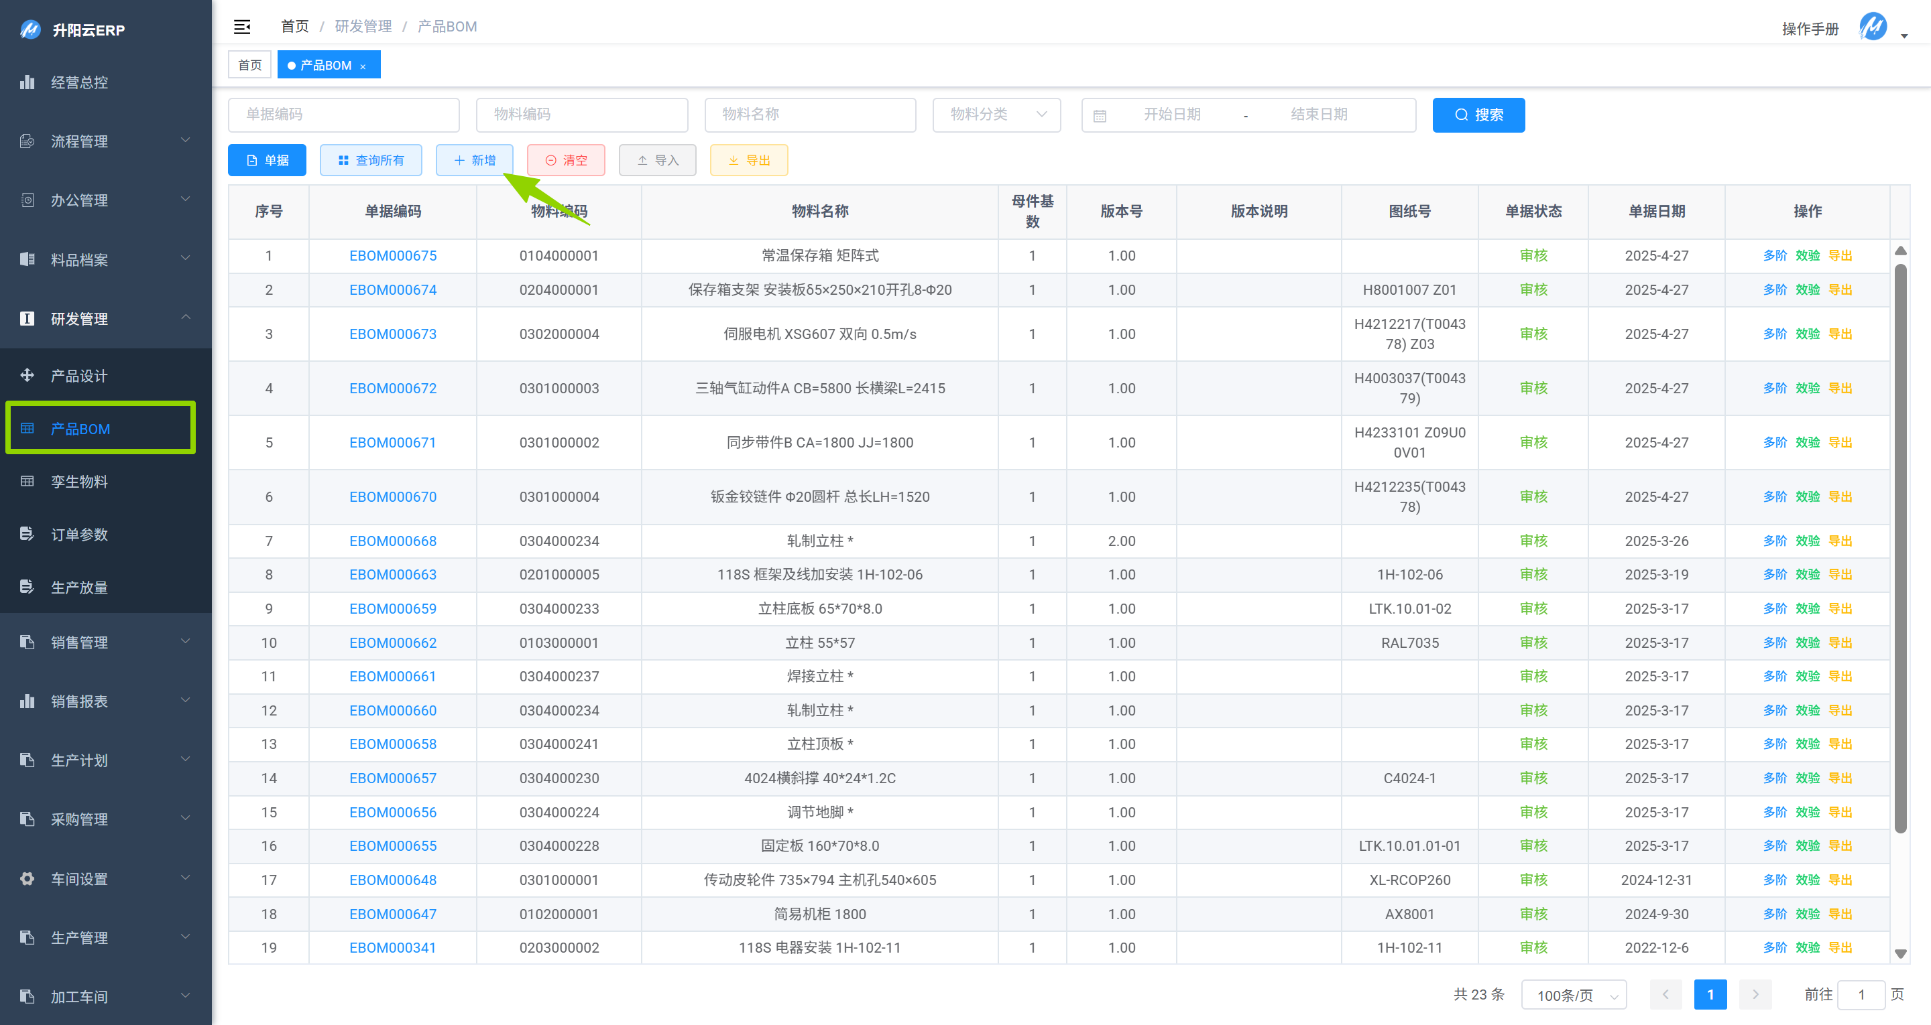Click the 清空 button in toolbar
The width and height of the screenshot is (1931, 1025).
[566, 160]
